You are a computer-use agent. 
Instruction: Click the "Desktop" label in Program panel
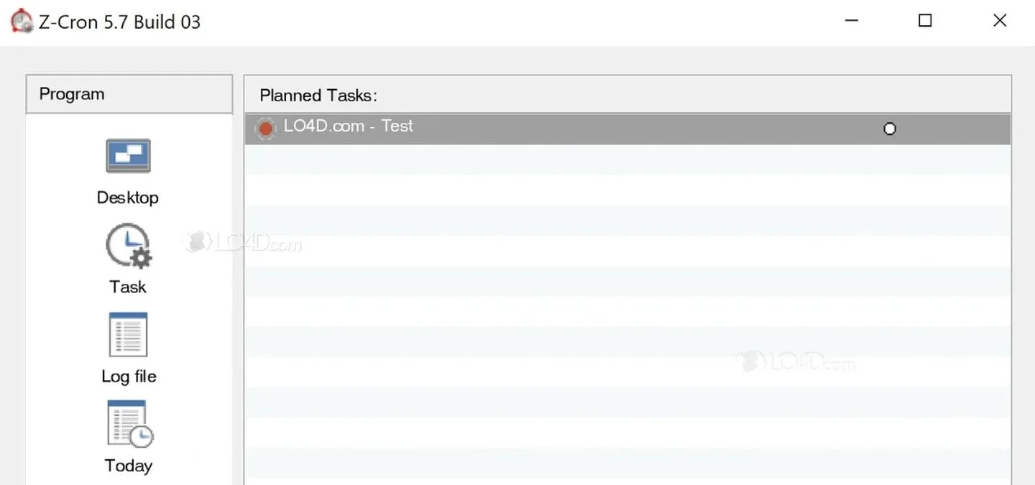128,198
